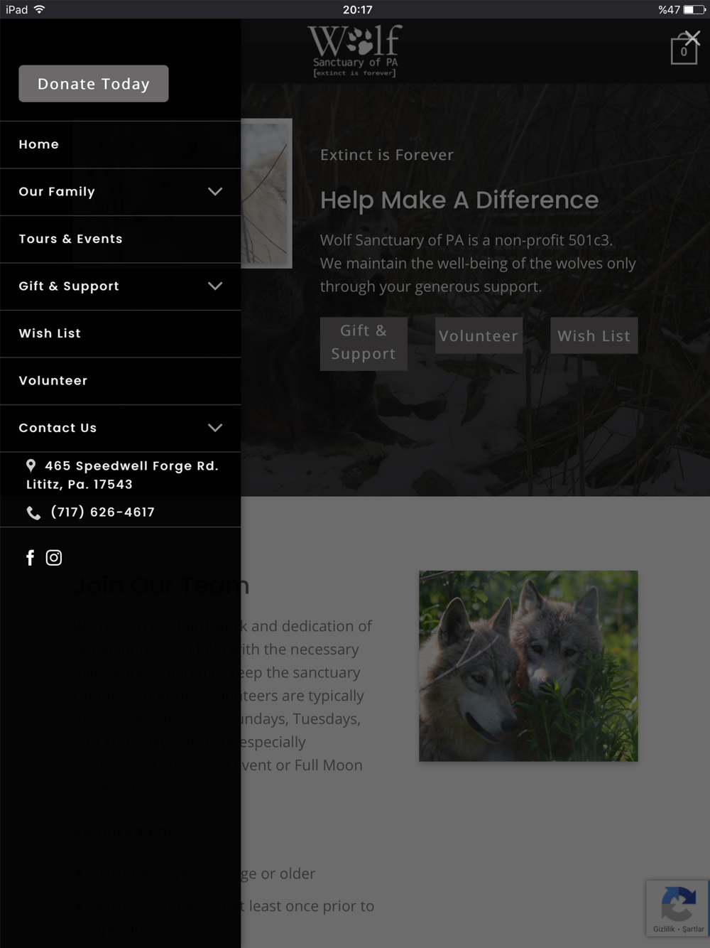This screenshot has width=710, height=948.
Task: Close the side menu with the X icon
Action: [692, 38]
